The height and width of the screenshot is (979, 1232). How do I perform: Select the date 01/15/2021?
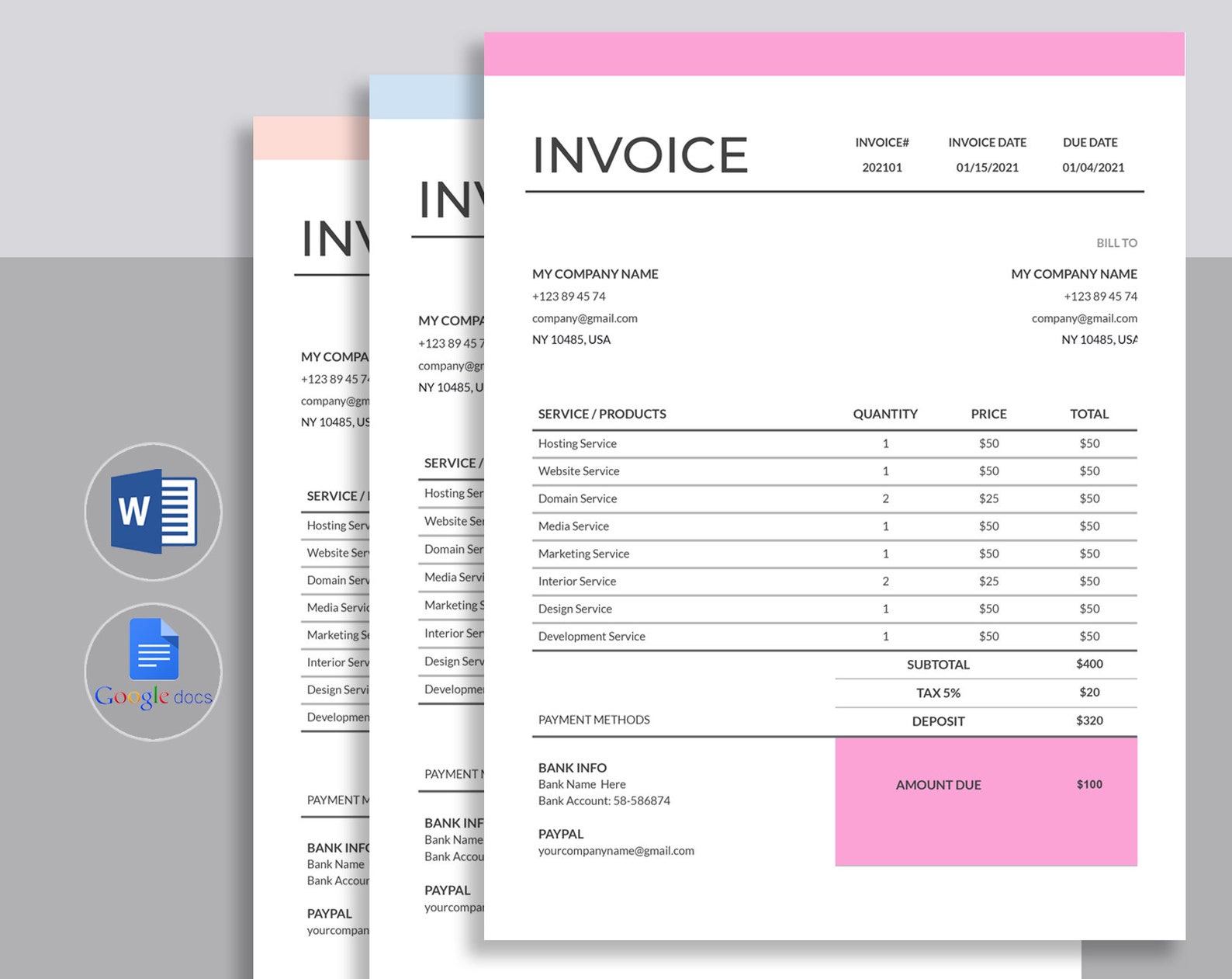click(x=987, y=168)
